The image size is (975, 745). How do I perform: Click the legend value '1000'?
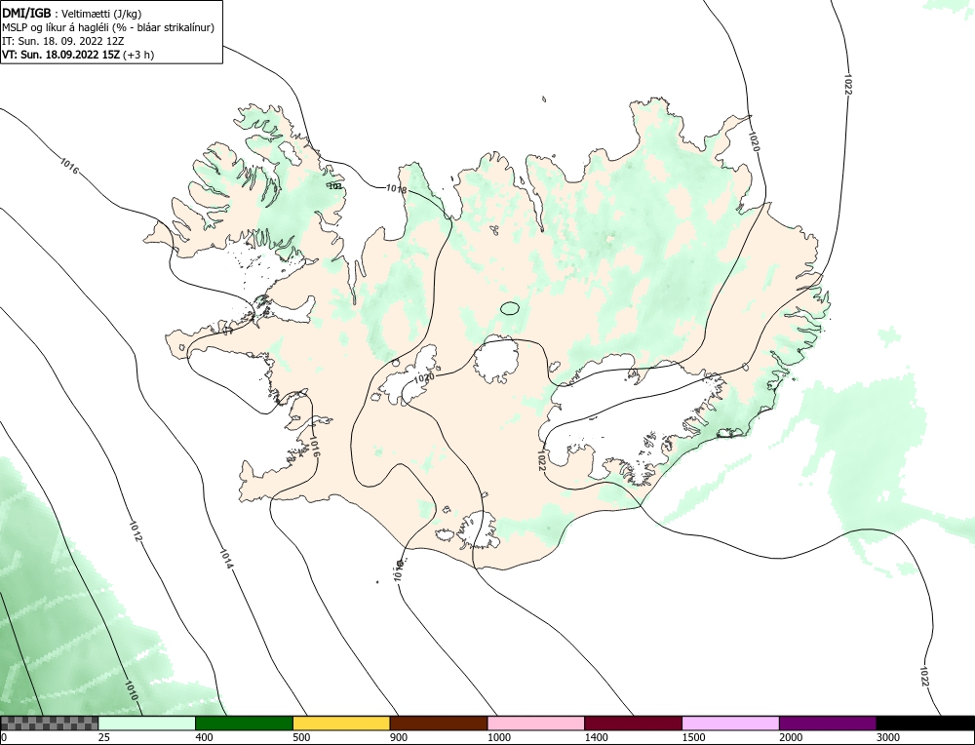(x=498, y=738)
